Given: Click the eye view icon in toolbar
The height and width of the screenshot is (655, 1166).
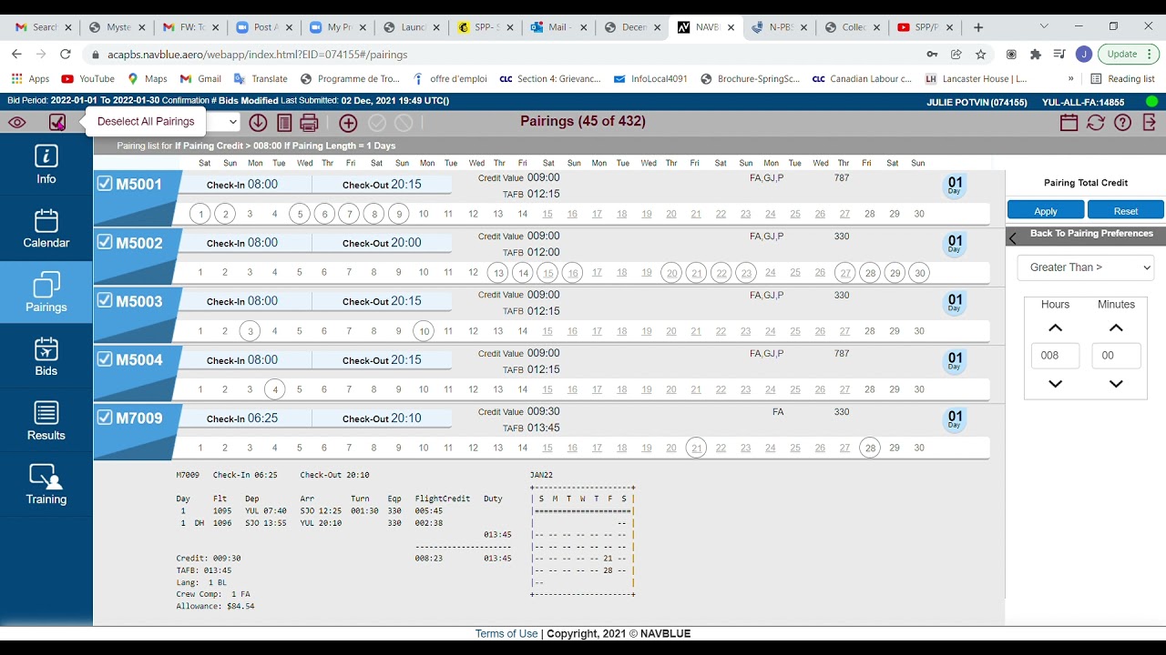Looking at the screenshot, I should (17, 122).
